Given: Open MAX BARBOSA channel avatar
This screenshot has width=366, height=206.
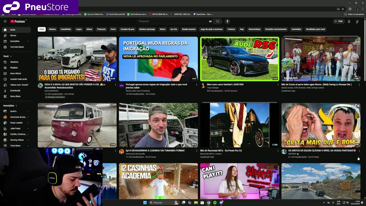Looking at the screenshot, I should [40, 86].
